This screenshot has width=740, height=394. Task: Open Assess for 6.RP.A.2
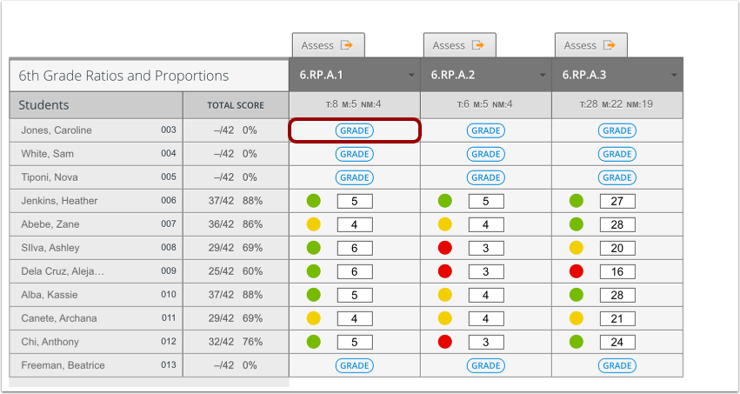coord(459,45)
